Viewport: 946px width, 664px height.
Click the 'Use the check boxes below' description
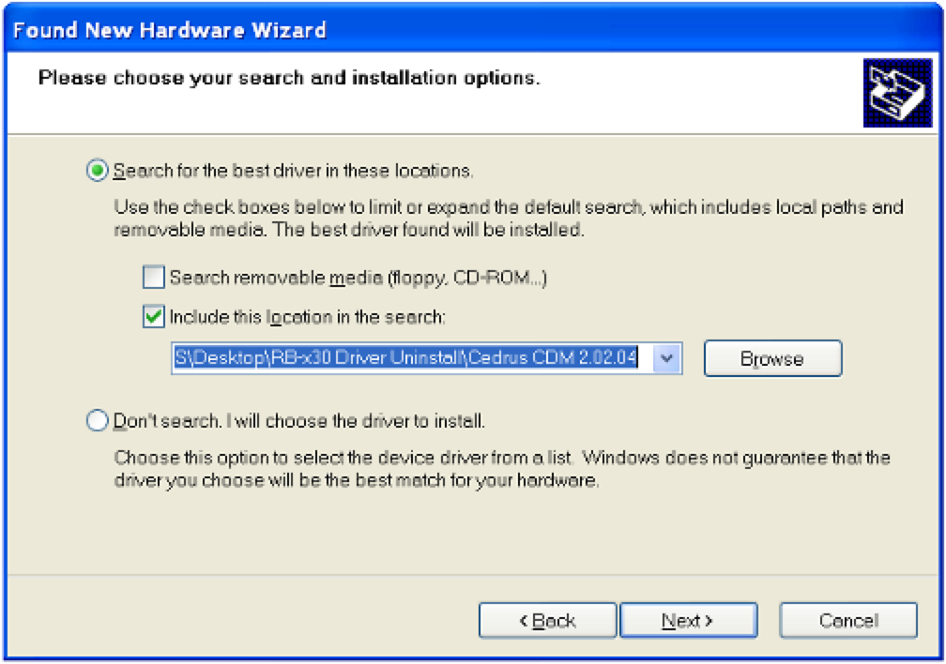pyautogui.click(x=507, y=218)
